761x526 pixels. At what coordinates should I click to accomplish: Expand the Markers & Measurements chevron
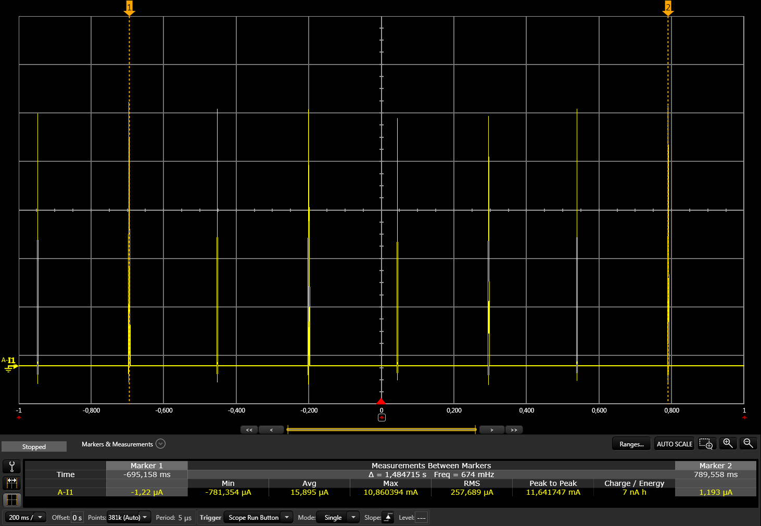tap(161, 444)
